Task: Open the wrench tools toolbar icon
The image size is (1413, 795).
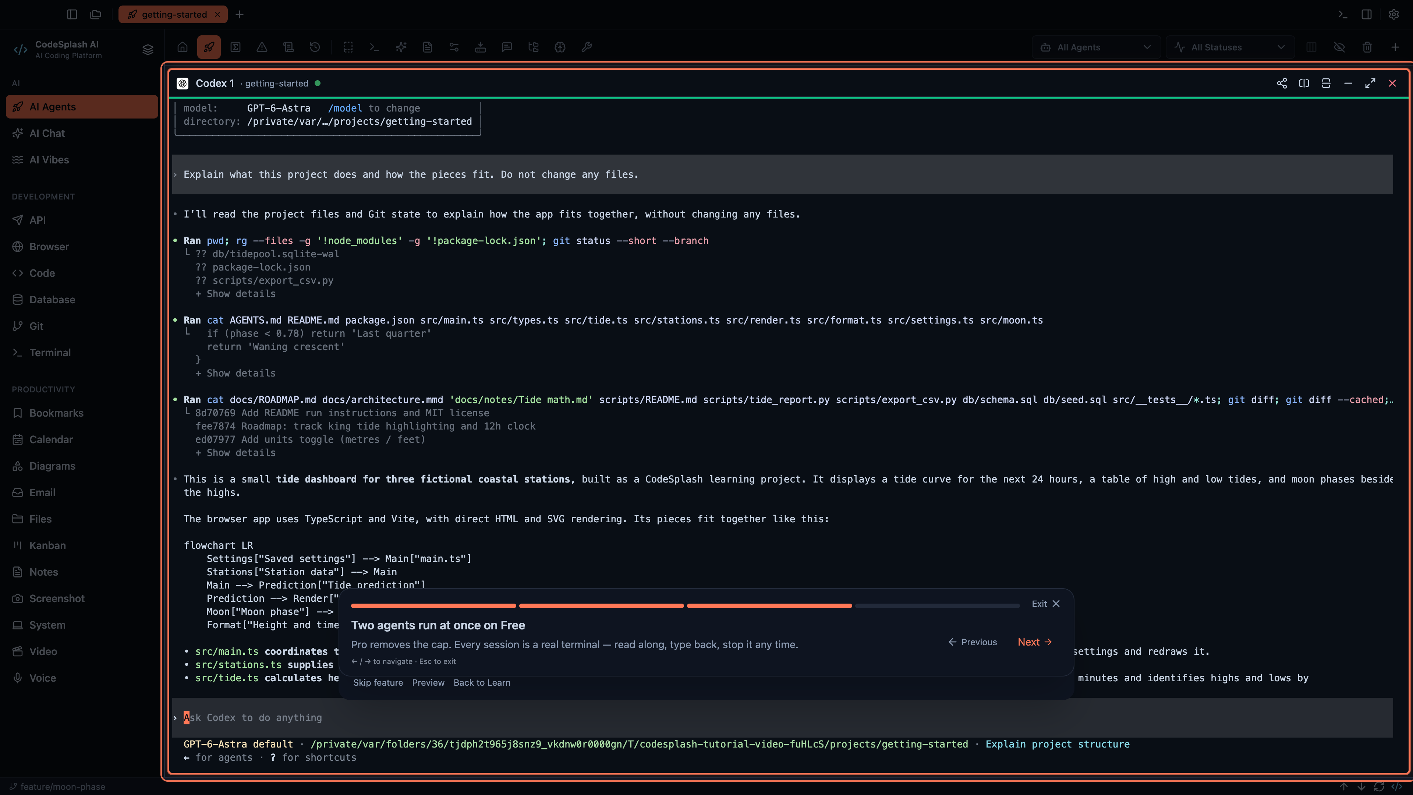Action: [587, 47]
